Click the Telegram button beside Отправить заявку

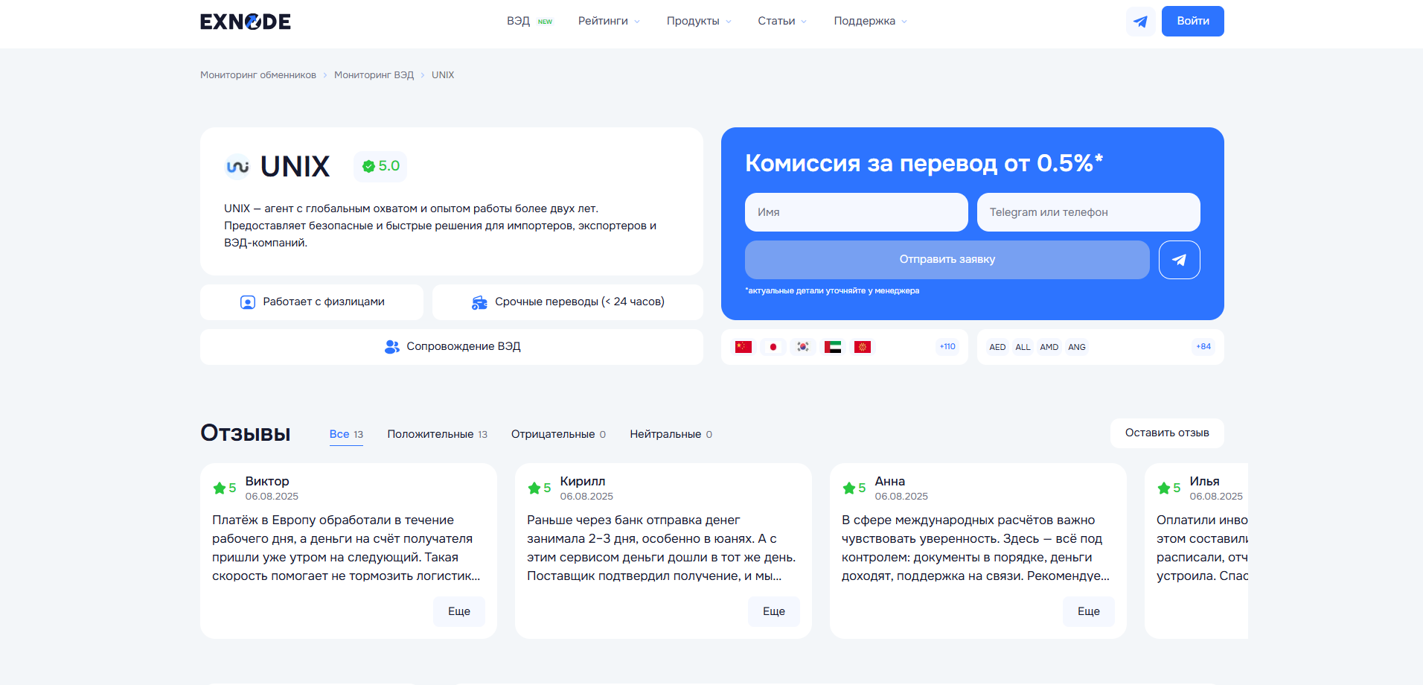1179,260
